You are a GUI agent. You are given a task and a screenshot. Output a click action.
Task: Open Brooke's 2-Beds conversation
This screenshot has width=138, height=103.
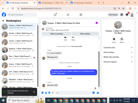click(18, 34)
